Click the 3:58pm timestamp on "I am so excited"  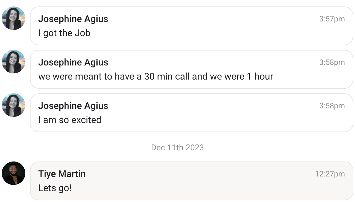(332, 106)
